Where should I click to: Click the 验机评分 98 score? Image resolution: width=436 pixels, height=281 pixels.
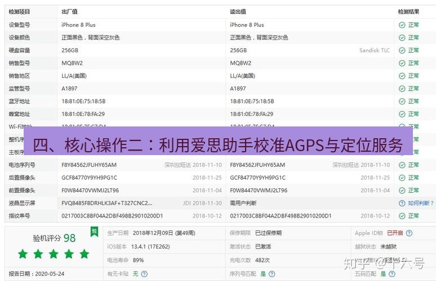pyautogui.click(x=54, y=238)
